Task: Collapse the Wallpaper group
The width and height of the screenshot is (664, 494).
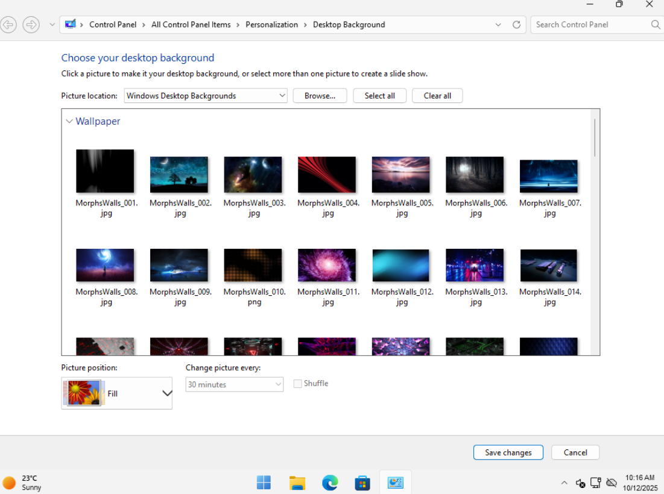Action: click(x=69, y=122)
